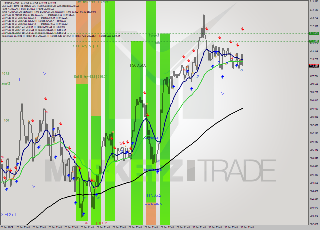Image resolution: width=320 pixels, height=230 pixels.
Task: Click the 302.880 price axis value
Action: click(314, 224)
